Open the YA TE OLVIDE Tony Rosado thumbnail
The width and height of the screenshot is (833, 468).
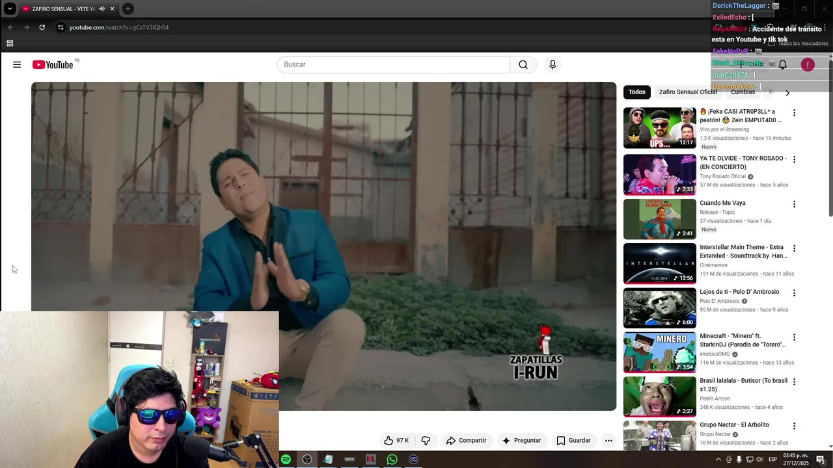pyautogui.click(x=659, y=174)
